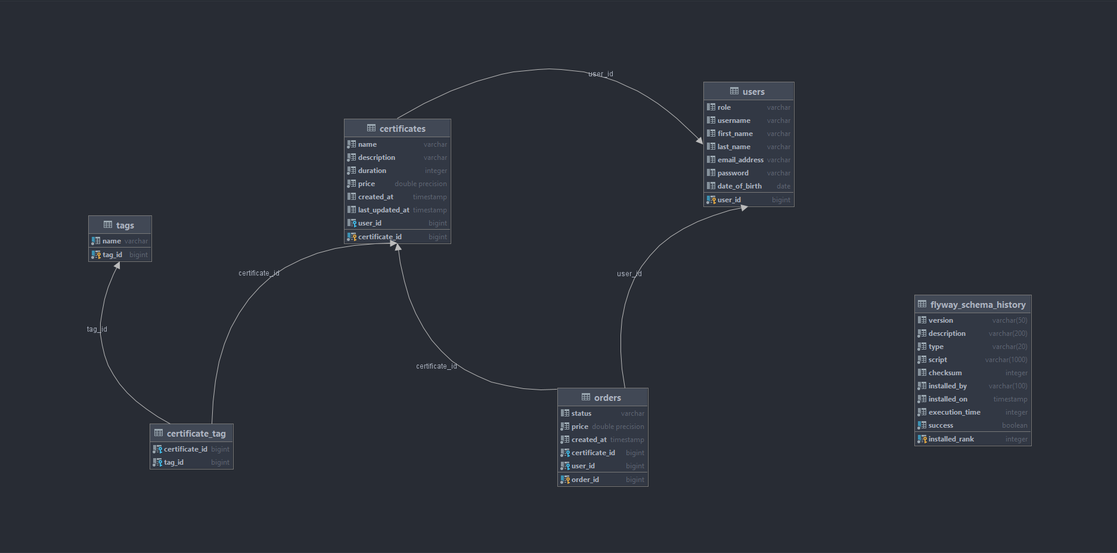Screen dimensions: 1117x553
Task: Click primary key icon next to order_id
Action: coord(564,480)
